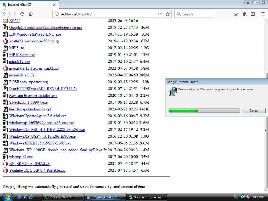Open WindowsXP-MSI-4.5-KB942288-v3-x86.exe link
Viewport: 268px width, 201px height.
click(x=47, y=130)
